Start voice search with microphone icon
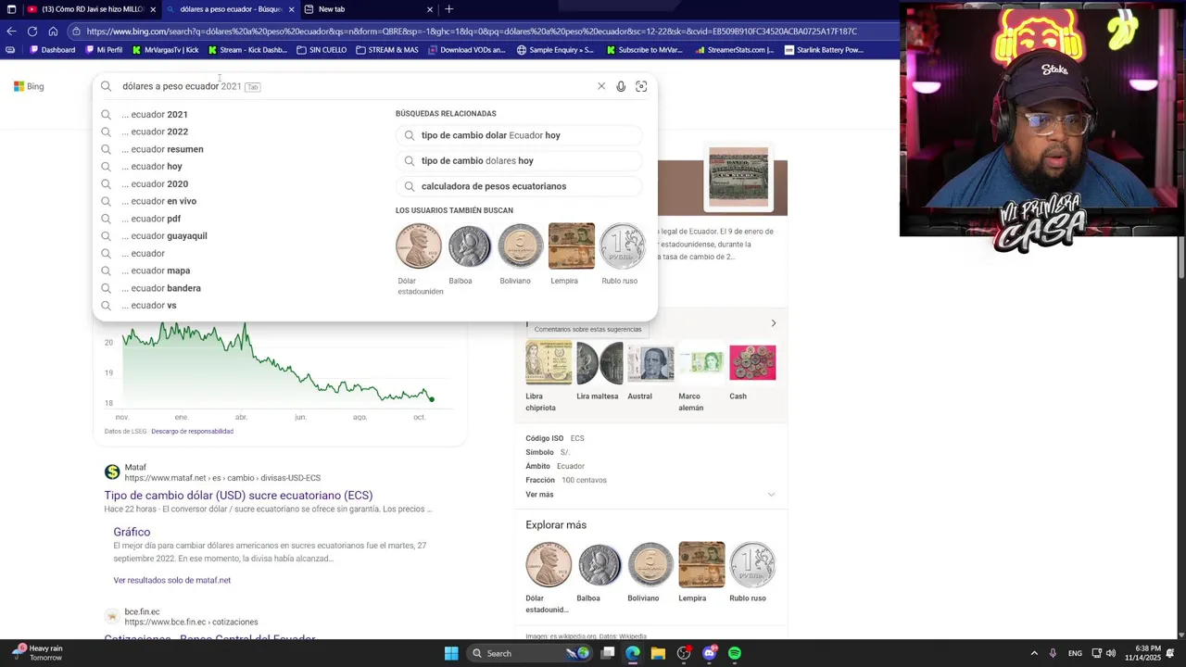This screenshot has height=667, width=1186. click(621, 86)
